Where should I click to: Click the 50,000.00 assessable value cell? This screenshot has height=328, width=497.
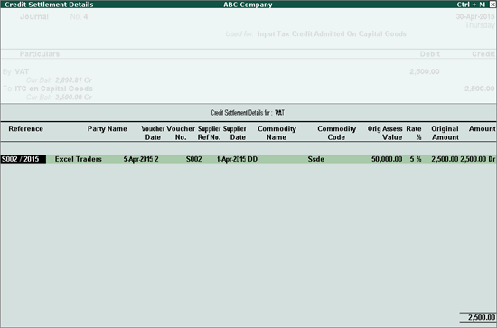click(x=387, y=159)
